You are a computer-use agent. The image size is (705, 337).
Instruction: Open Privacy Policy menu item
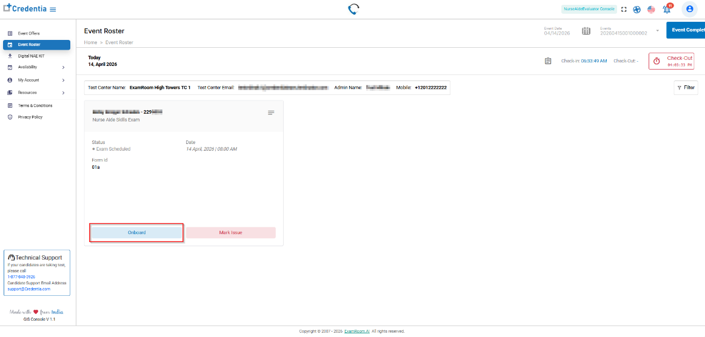[30, 117]
